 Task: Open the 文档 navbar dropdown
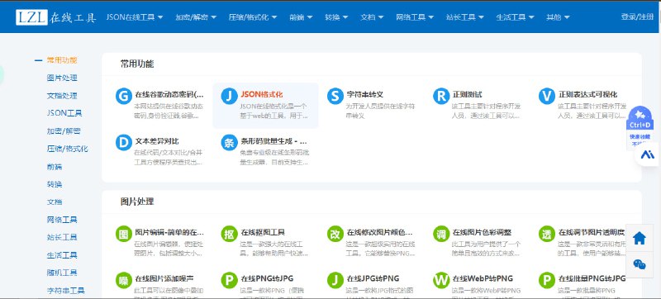click(x=372, y=17)
